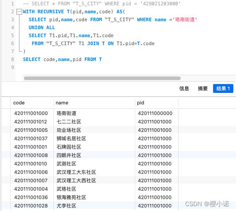This screenshot has height=211, width=236.
Task: Place cursor on UNION ALL line
Action: pos(42,27)
